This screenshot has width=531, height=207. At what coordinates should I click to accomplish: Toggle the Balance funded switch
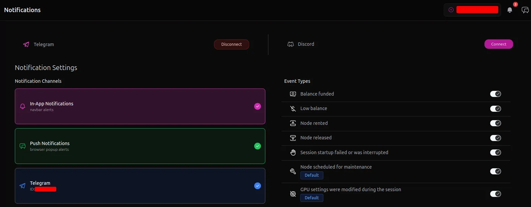point(496,94)
